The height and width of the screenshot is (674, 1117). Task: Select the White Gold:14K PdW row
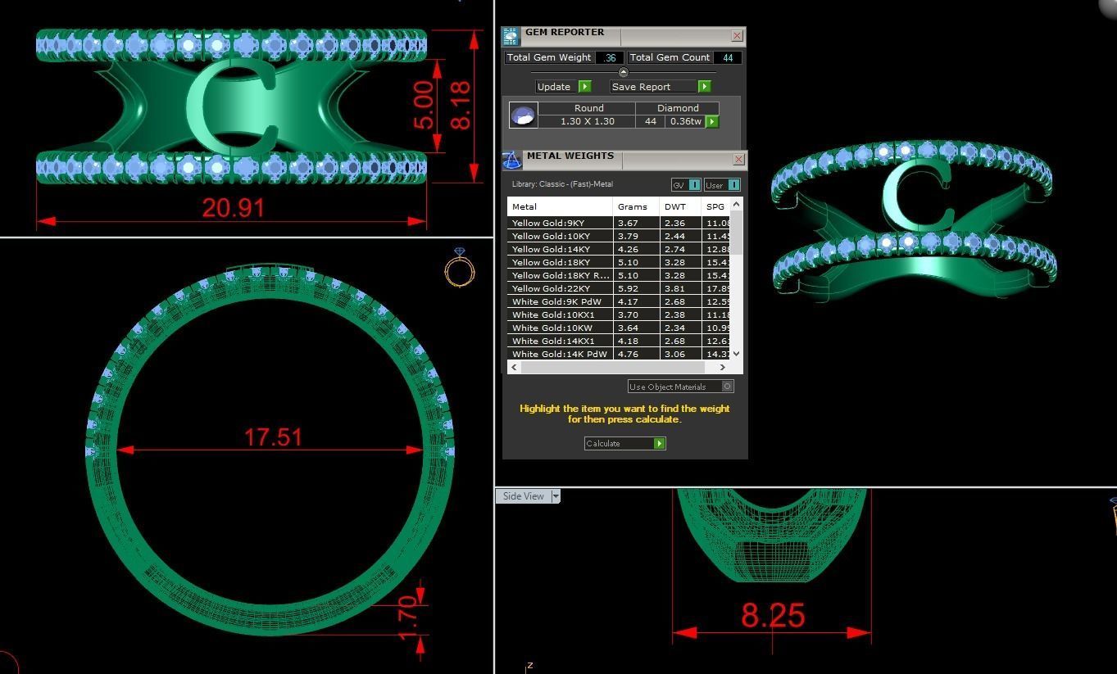(619, 354)
